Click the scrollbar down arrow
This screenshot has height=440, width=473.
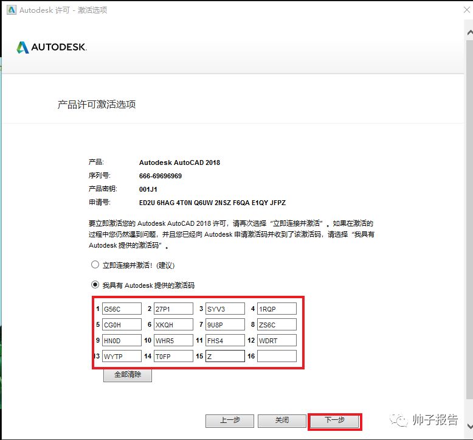pos(470,426)
